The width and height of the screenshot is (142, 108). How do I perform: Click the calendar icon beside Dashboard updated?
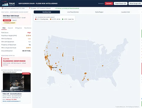(3, 8)
